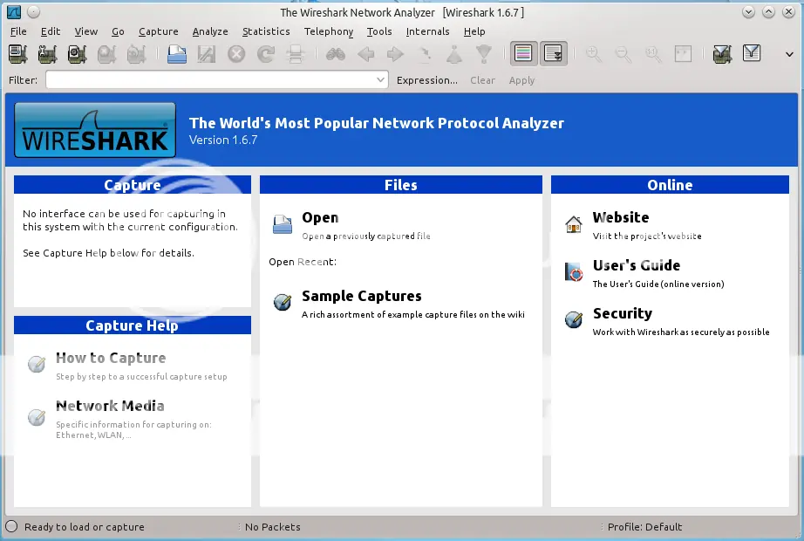Go back in packet history arrow
The image size is (804, 541).
pos(365,54)
